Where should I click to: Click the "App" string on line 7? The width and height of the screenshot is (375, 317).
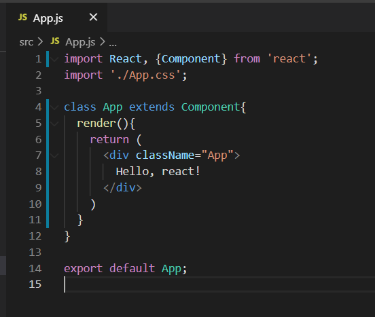pos(217,155)
